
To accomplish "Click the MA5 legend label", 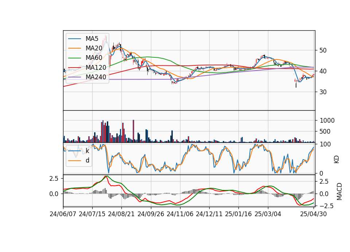I will tap(92, 39).
